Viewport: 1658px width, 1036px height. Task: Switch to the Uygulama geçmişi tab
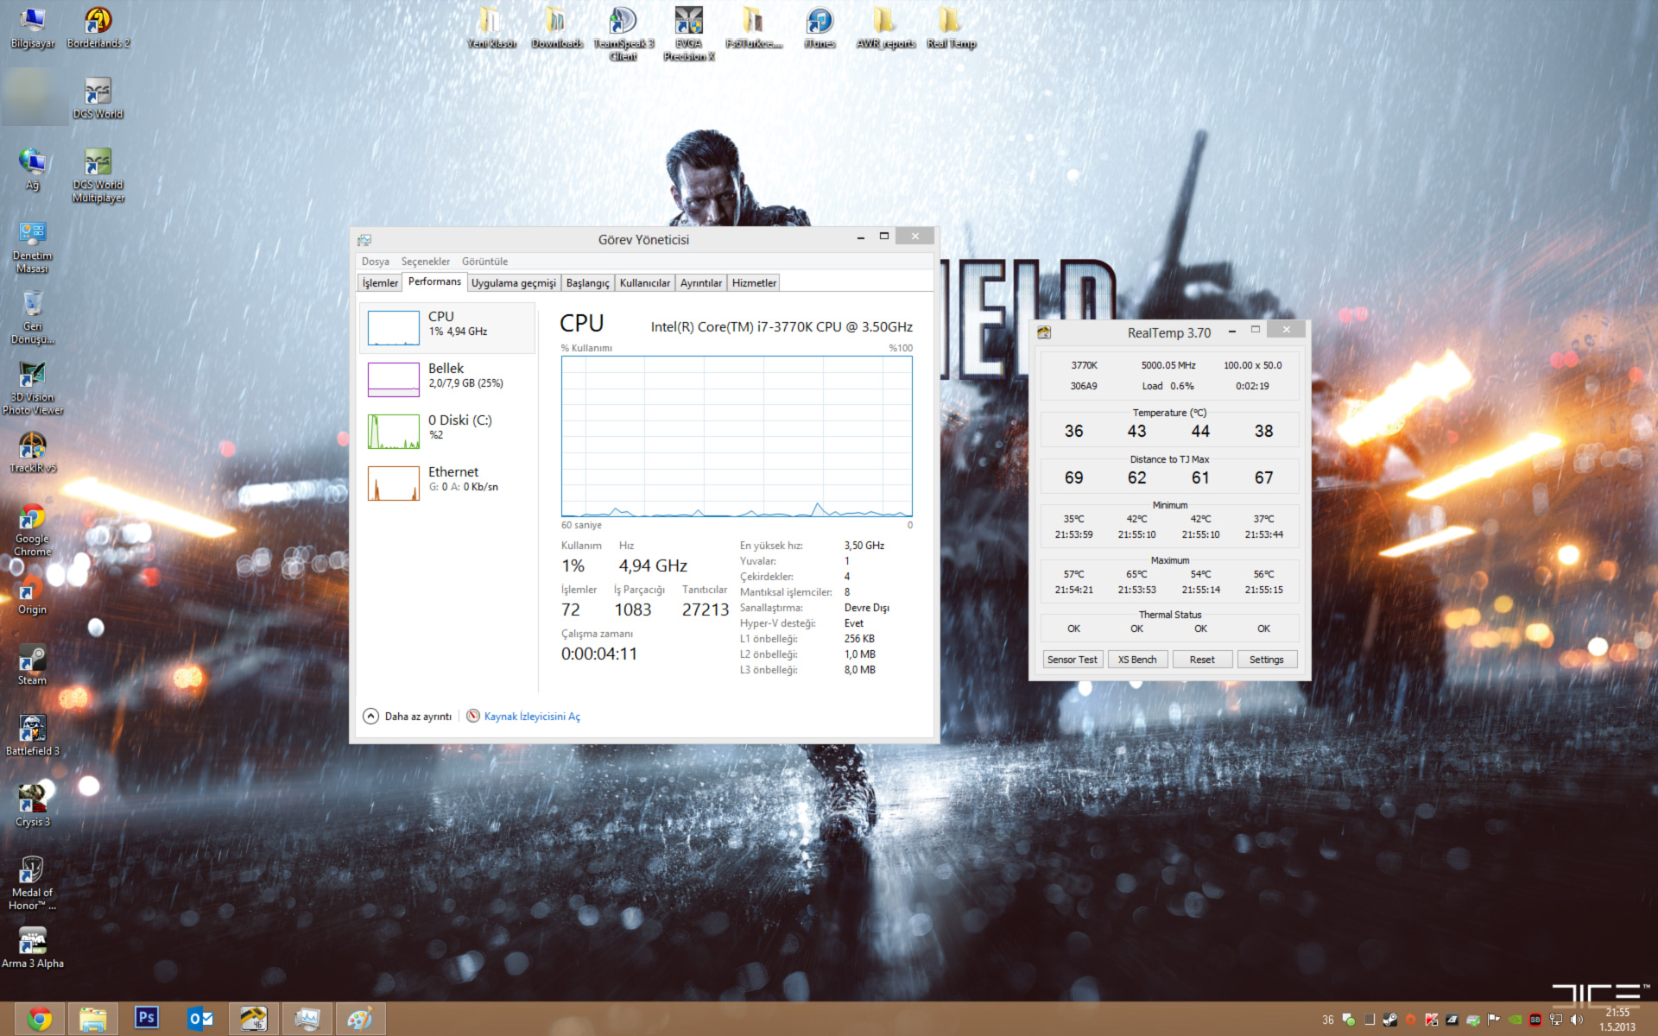coord(513,283)
